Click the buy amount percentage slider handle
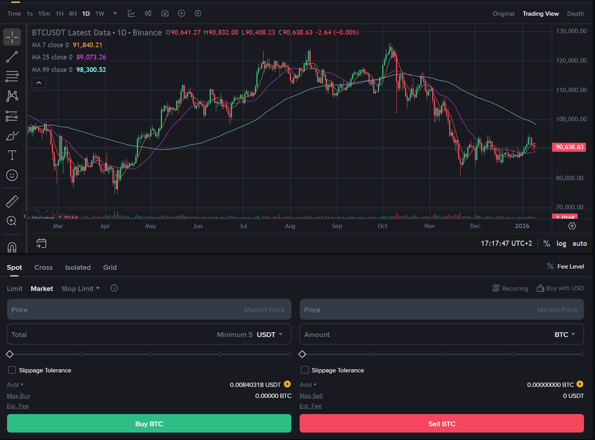Viewport: 595px width, 440px height. [10, 354]
